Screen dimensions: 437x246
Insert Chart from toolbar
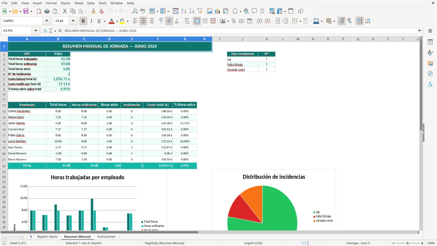pos(217,11)
